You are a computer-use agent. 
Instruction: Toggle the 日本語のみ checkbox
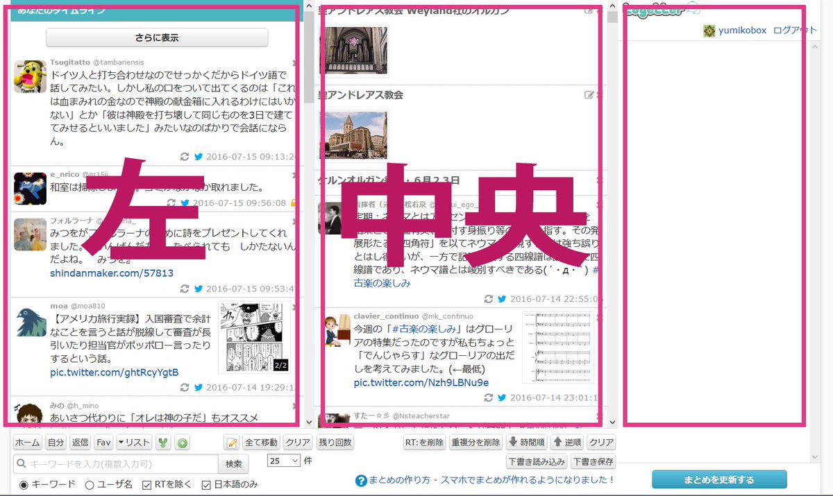(x=206, y=484)
